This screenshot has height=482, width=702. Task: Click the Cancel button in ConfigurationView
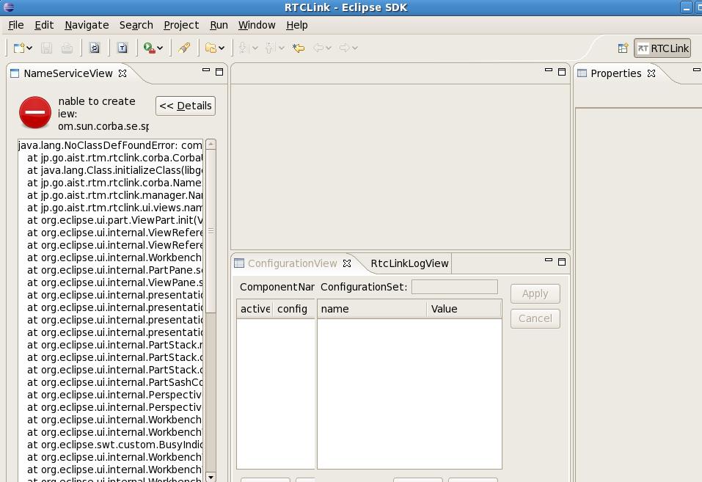tap(535, 318)
